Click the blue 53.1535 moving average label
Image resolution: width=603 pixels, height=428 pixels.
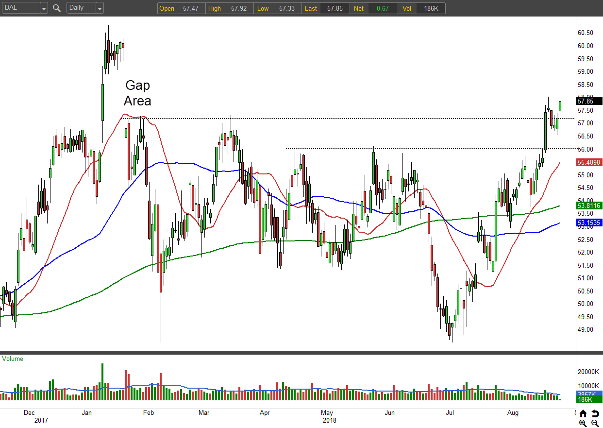click(589, 223)
